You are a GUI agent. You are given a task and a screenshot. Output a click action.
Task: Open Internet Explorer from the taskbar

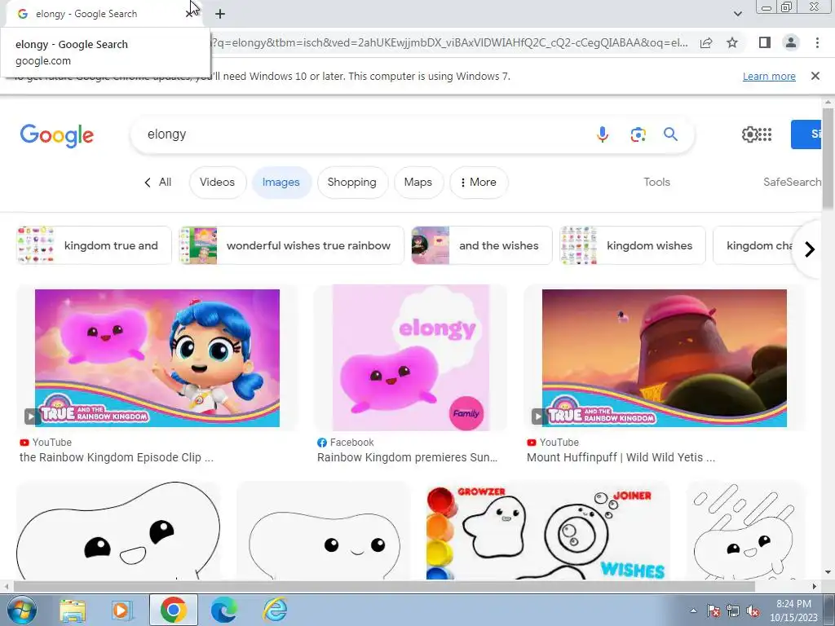coord(276,610)
